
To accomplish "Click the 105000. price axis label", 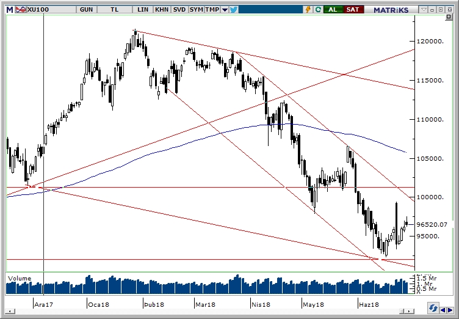I will [x=430, y=158].
